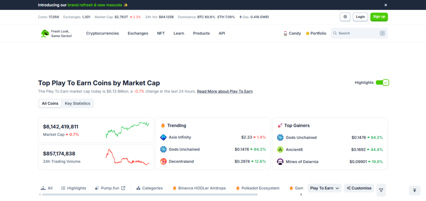
Task: Click the green Market Cap sparkline chart
Action: coord(127,130)
